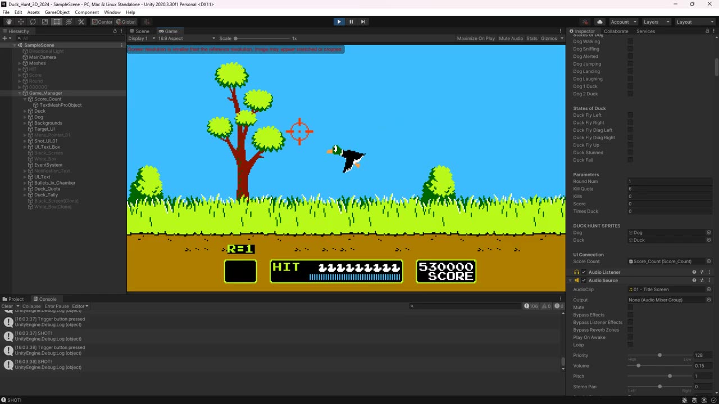The width and height of the screenshot is (719, 404).
Task: Select the Hand tool
Action: pyautogui.click(x=9, y=22)
